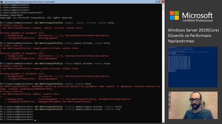222x124 pixels.
Task: Click the 'Windows PowerShell' banner line
Action: 11,15
